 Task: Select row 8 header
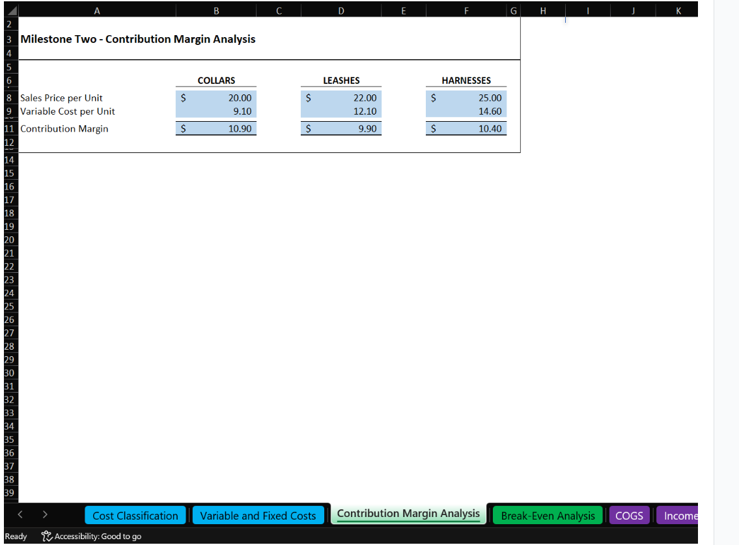coord(9,98)
